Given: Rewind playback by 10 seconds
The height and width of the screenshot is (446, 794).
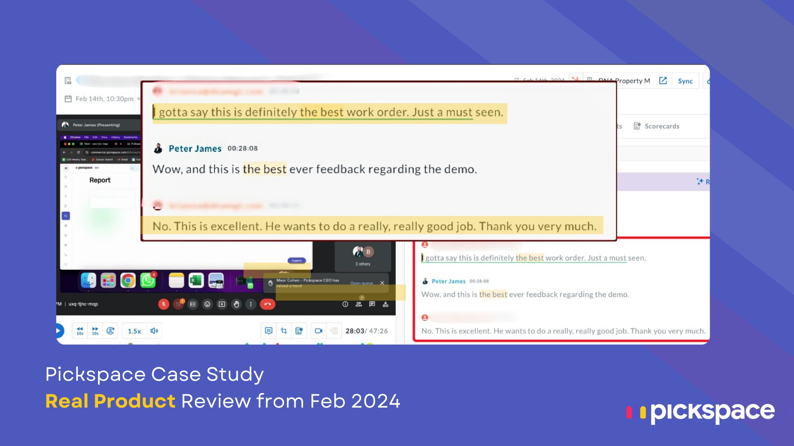Looking at the screenshot, I should tap(80, 331).
